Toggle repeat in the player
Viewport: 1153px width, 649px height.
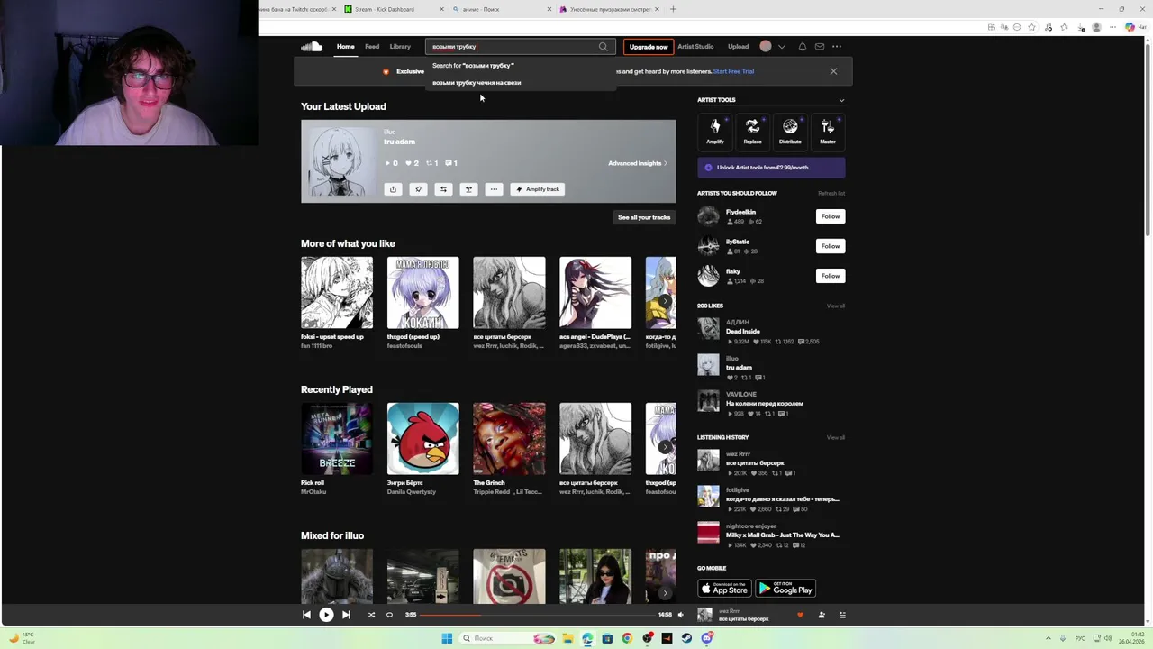click(389, 615)
